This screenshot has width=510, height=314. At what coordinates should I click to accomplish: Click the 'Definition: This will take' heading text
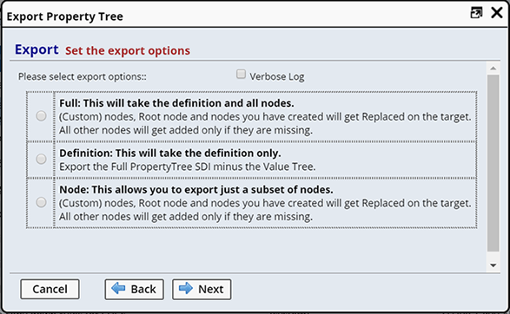(x=170, y=153)
